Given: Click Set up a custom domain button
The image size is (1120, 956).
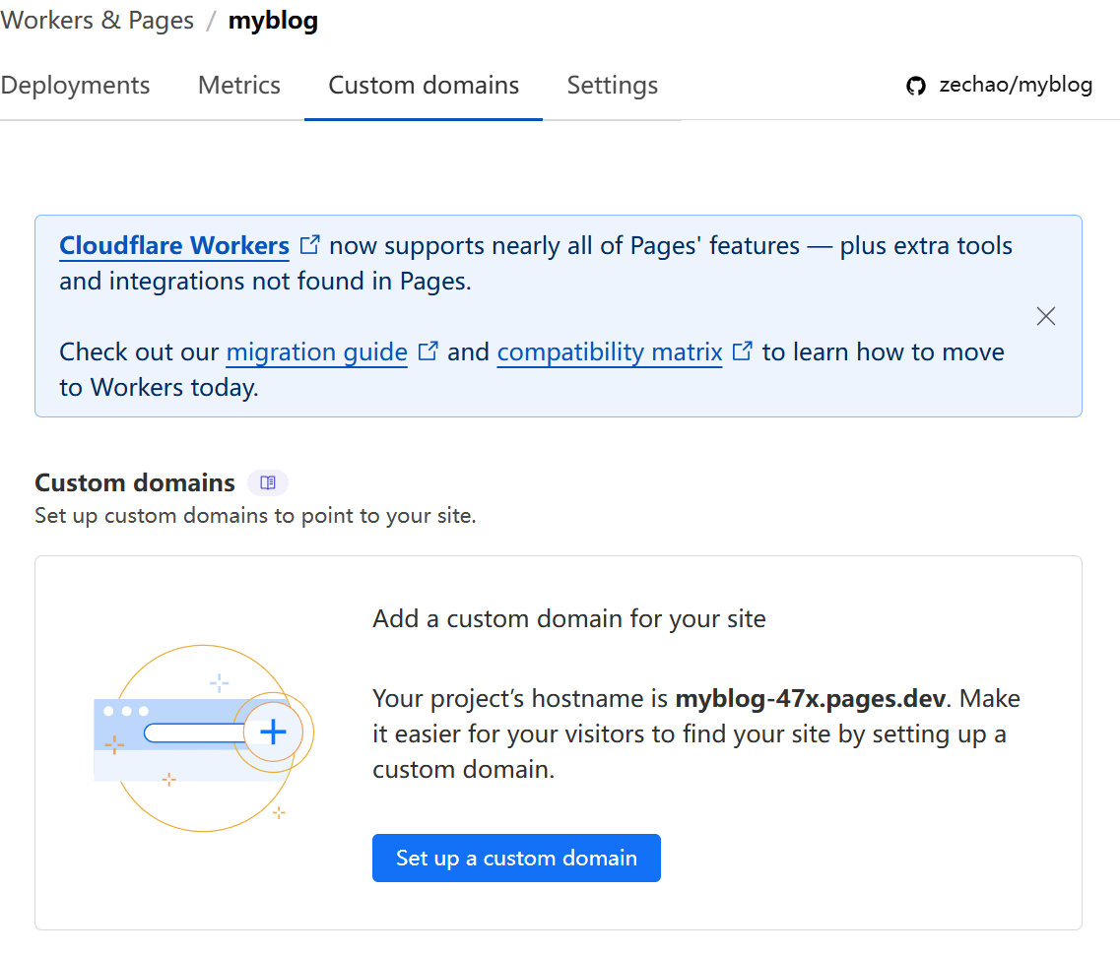Looking at the screenshot, I should (516, 858).
